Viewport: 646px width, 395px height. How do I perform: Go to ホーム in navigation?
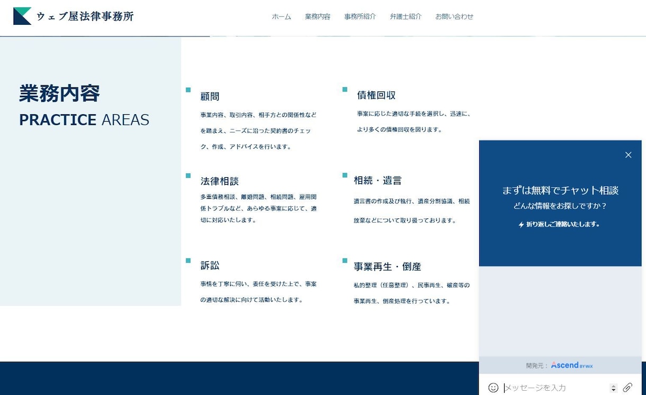click(x=281, y=16)
